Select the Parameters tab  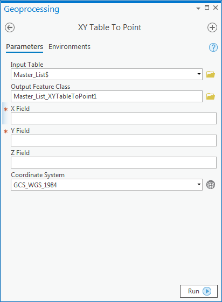point(24,47)
